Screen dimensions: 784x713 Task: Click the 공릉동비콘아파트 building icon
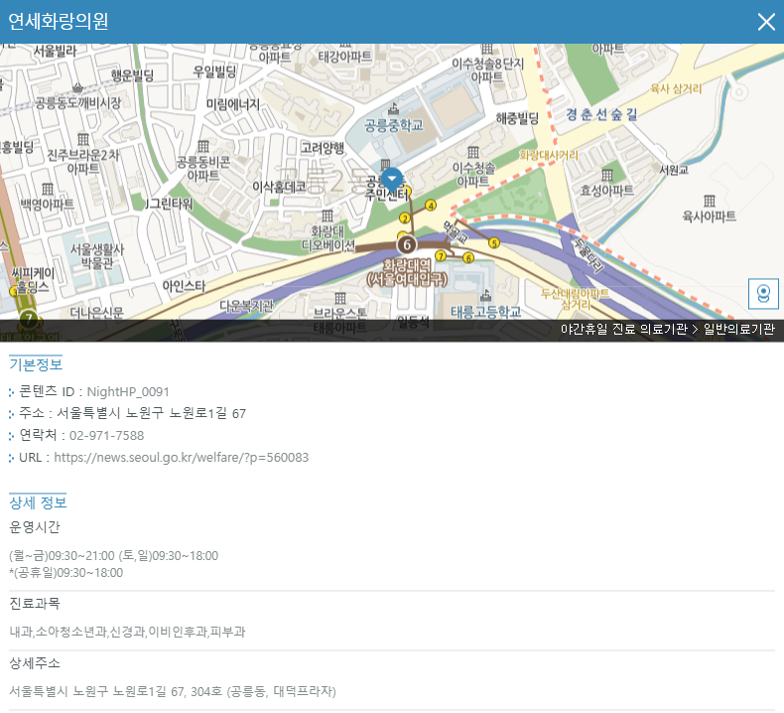click(203, 146)
